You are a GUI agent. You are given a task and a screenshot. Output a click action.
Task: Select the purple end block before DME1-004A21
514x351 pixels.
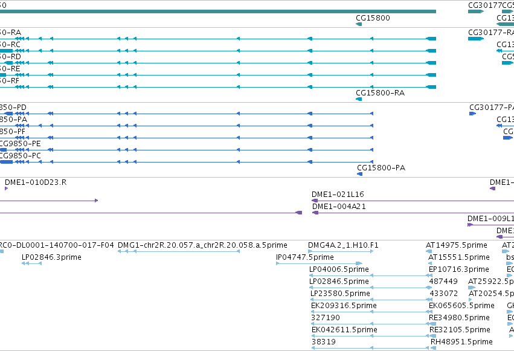pyautogui.click(x=298, y=213)
